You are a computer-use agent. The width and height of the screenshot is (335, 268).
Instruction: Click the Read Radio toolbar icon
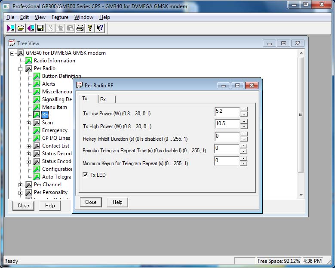coord(11,28)
